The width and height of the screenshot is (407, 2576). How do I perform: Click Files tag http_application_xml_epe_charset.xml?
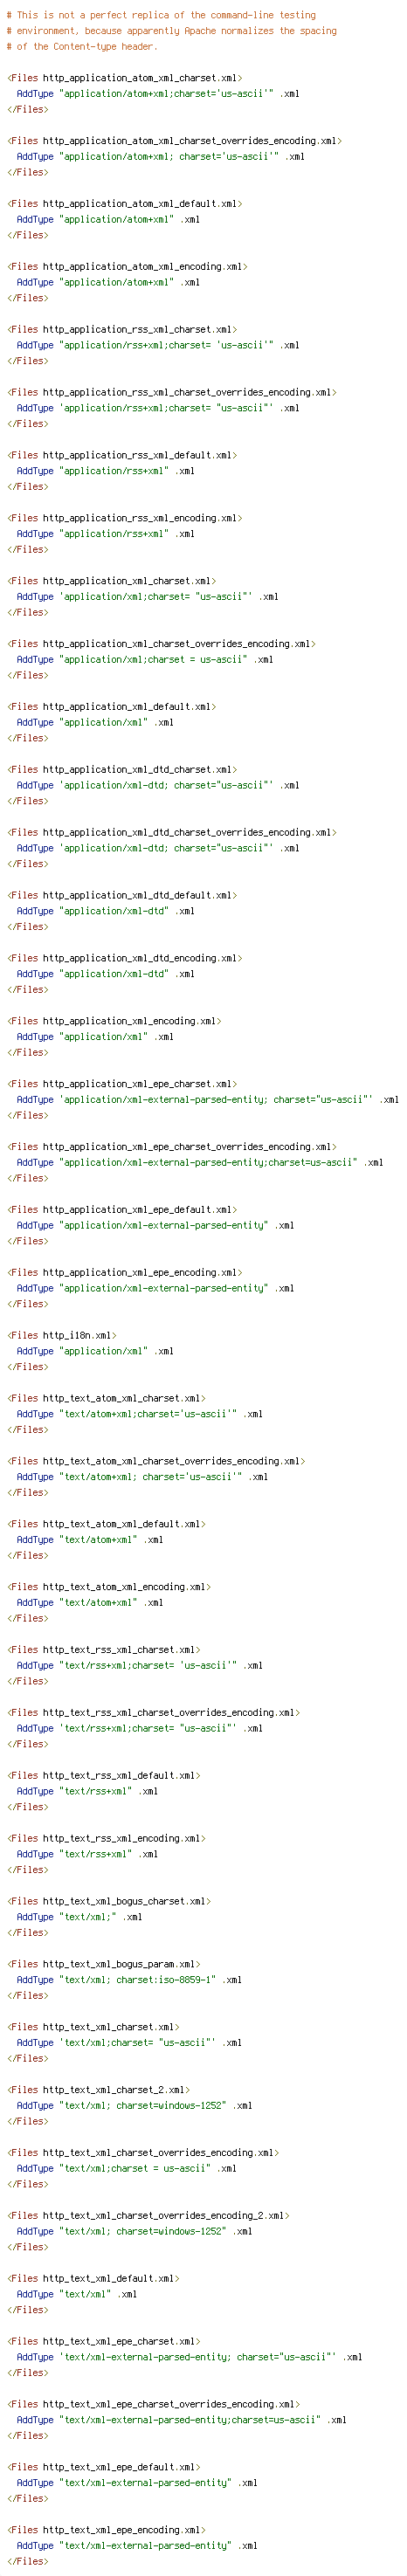click(122, 1084)
